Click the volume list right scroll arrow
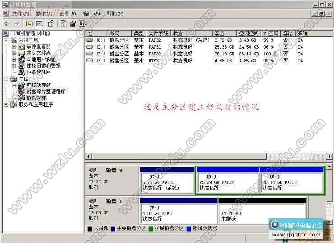The height and width of the screenshot is (243, 334). [x=330, y=157]
